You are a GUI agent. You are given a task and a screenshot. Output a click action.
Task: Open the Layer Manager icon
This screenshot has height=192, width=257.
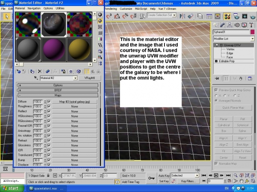tap(200, 16)
